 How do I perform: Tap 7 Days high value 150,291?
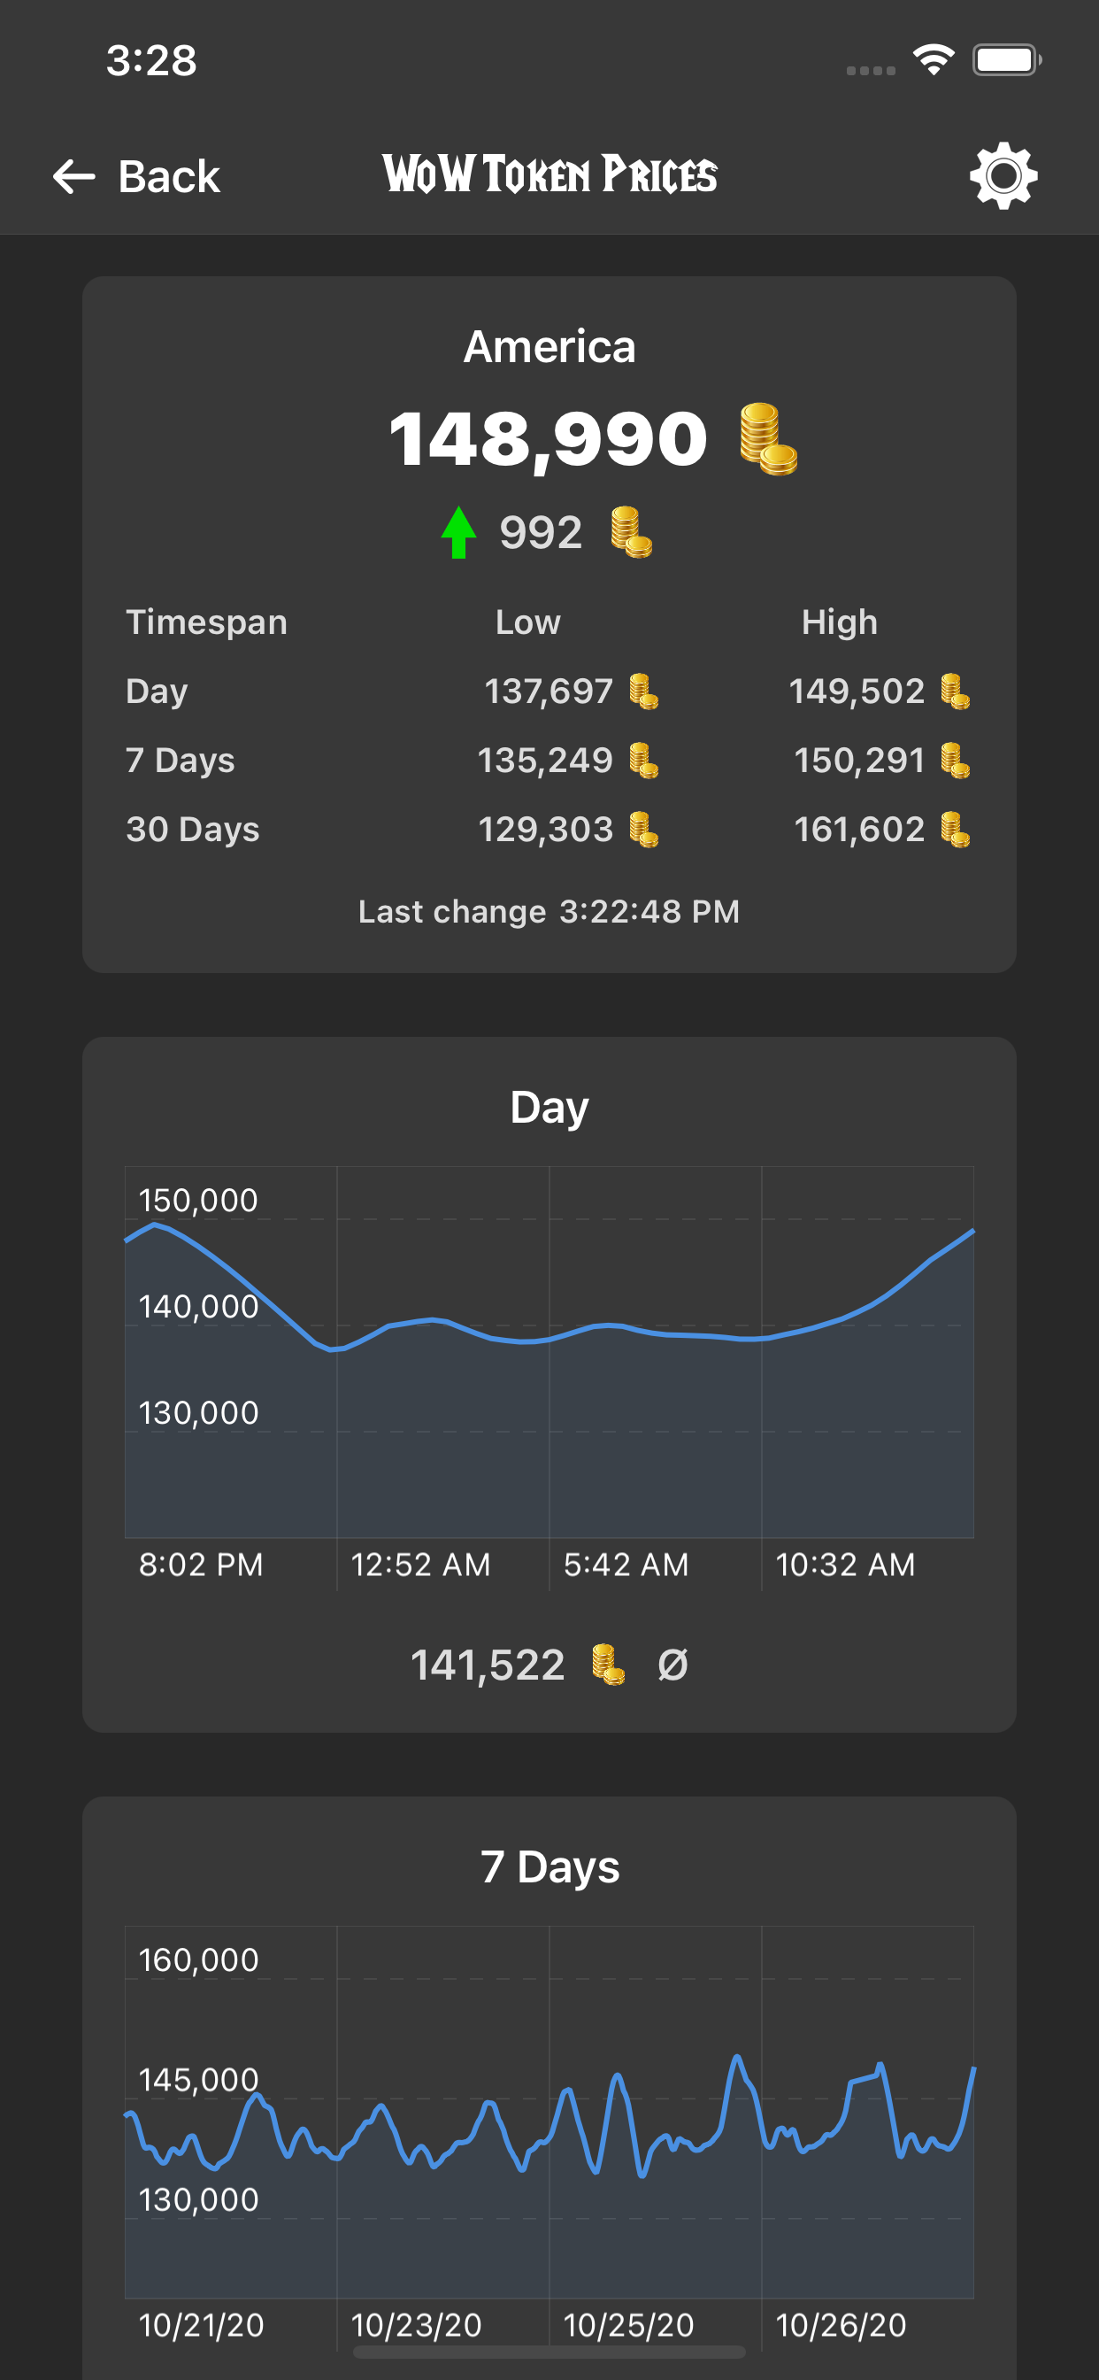(860, 761)
